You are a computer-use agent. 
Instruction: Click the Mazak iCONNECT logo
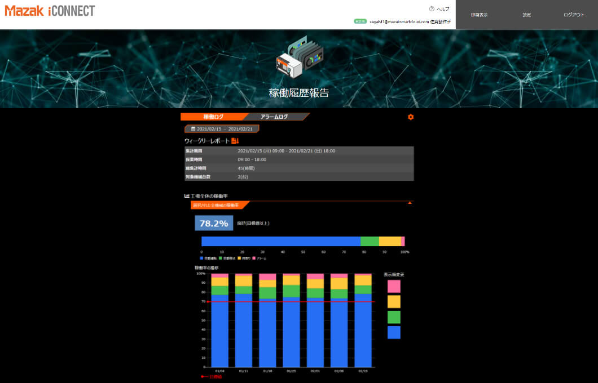coord(50,11)
